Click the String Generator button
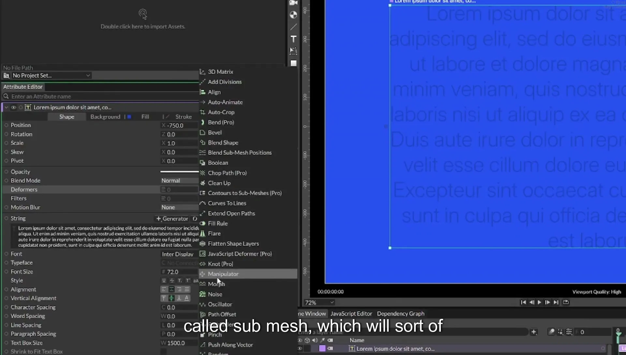The image size is (626, 355). click(172, 219)
